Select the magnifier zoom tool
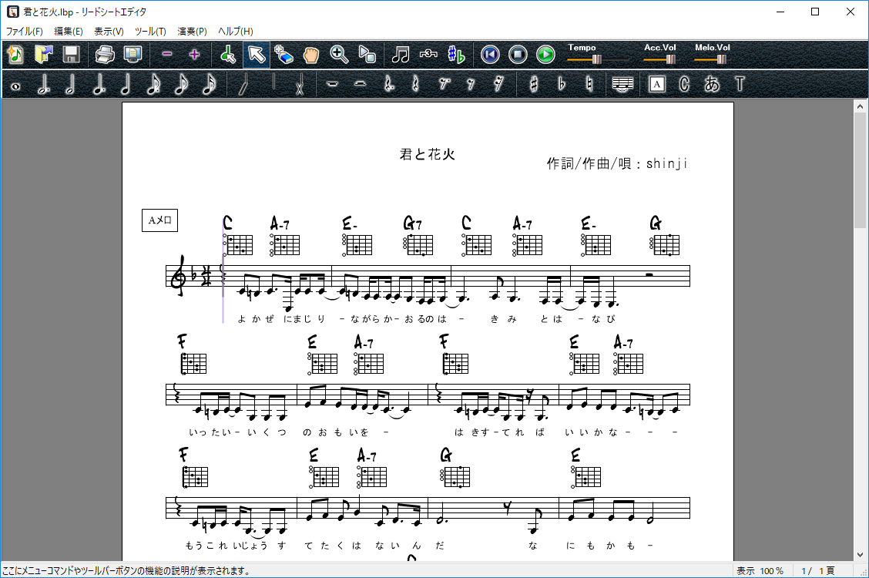This screenshot has height=578, width=869. click(339, 54)
